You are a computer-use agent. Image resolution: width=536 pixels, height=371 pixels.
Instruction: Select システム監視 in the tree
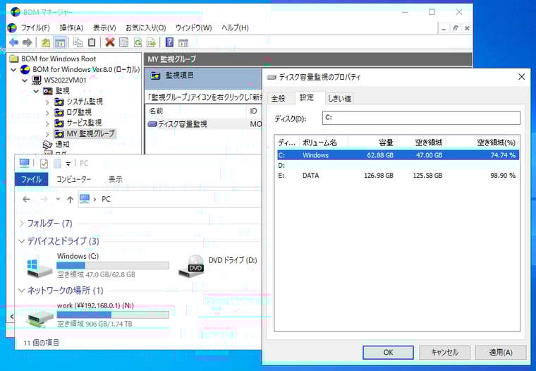85,101
